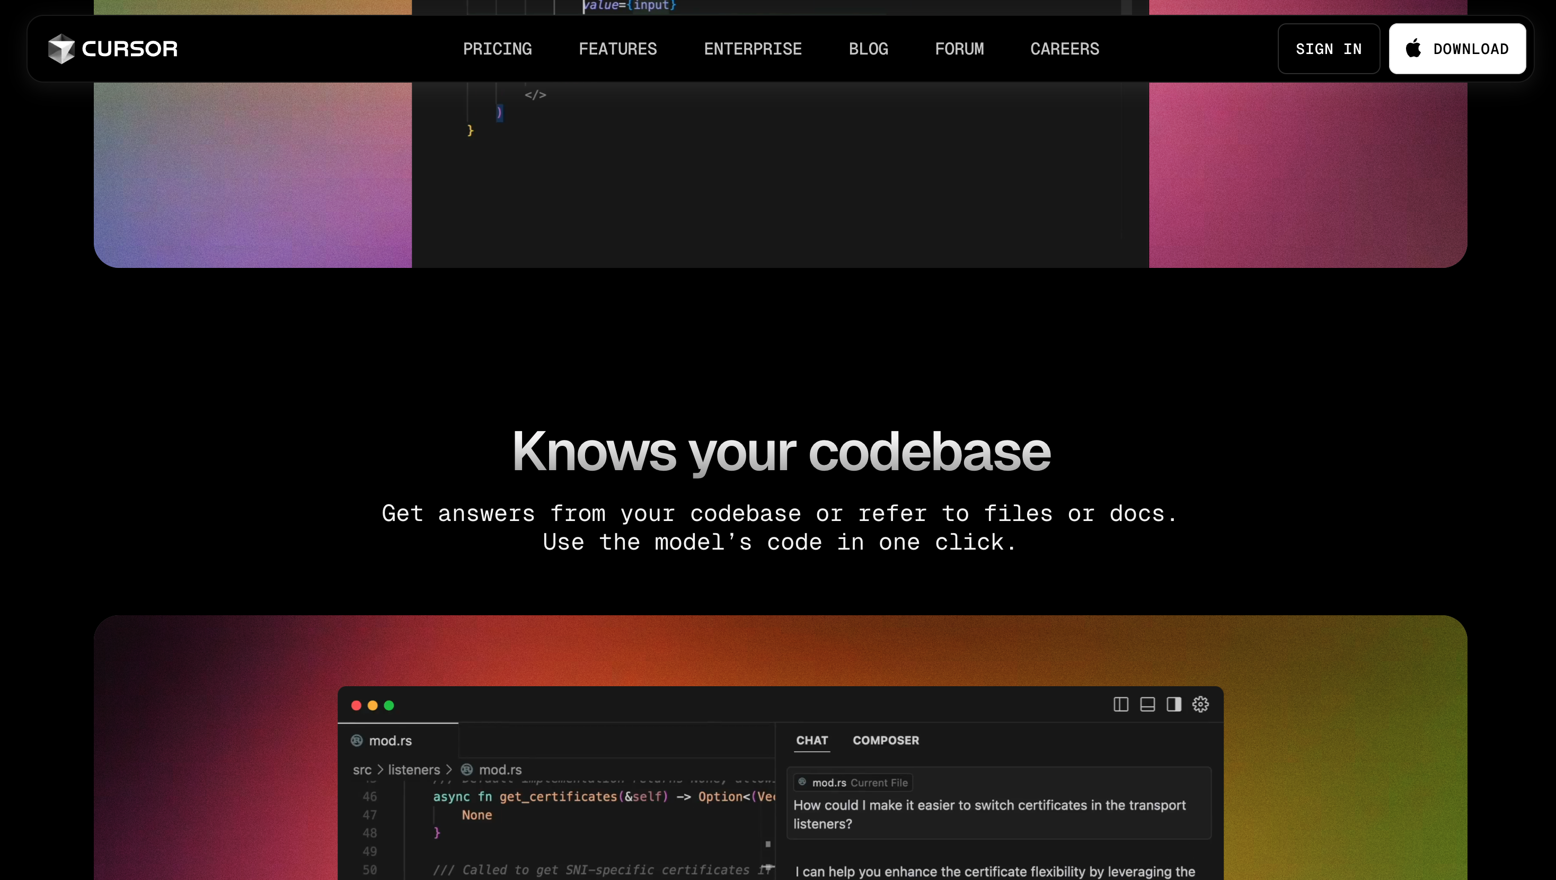Click the Sign In button

pyautogui.click(x=1329, y=49)
